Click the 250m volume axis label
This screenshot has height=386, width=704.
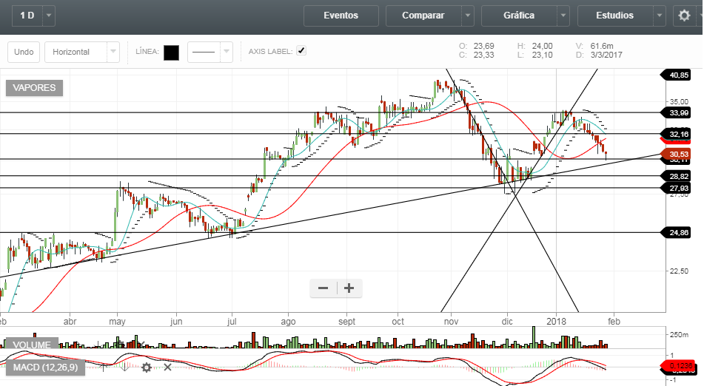[679, 334]
